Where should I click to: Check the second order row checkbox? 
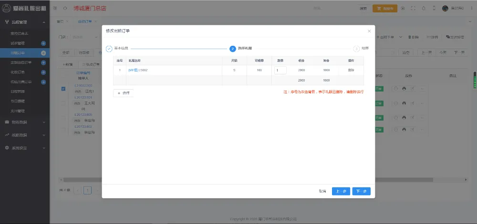tap(63, 103)
